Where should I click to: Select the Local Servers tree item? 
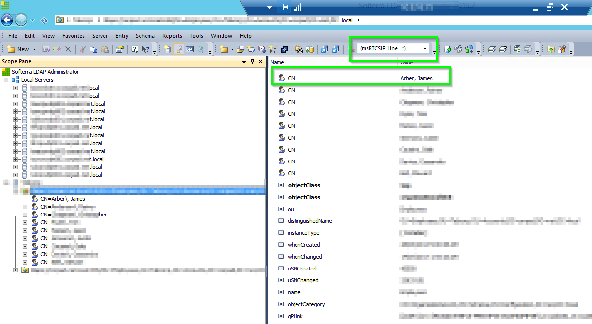click(37, 80)
